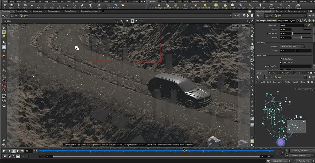Click the play forward button
This screenshot has width=315, height=163.
point(18,151)
